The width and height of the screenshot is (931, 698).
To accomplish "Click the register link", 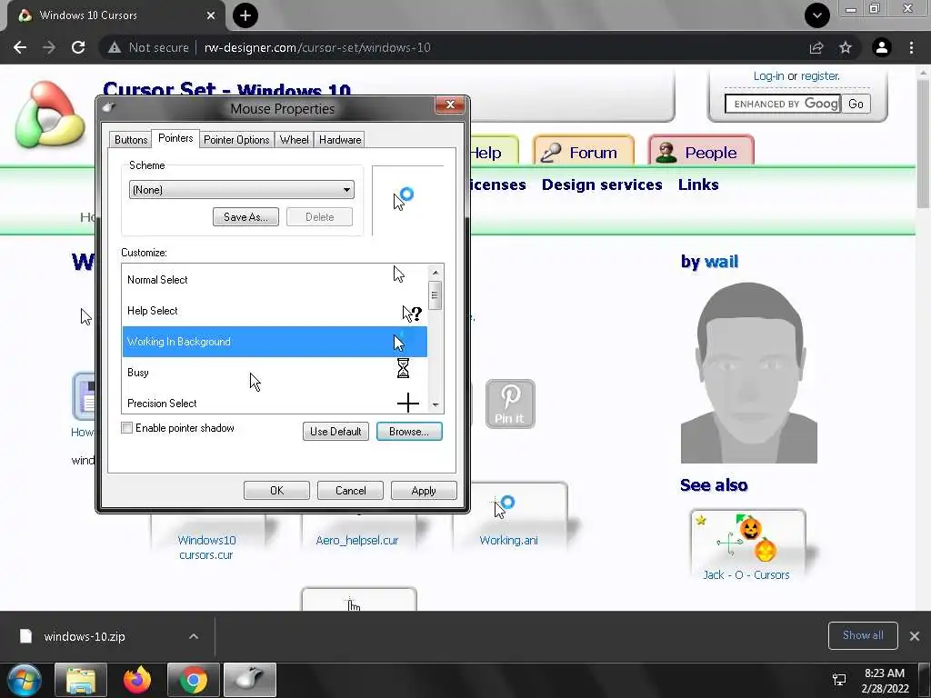I will pos(820,76).
